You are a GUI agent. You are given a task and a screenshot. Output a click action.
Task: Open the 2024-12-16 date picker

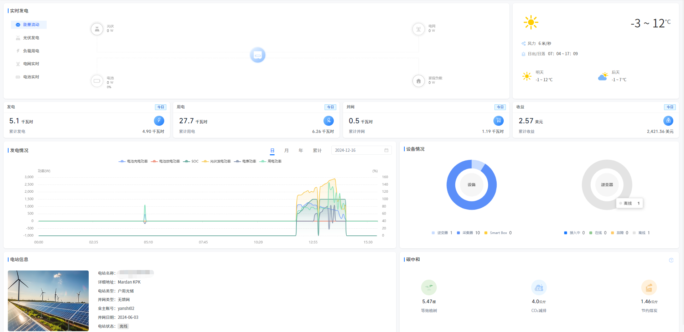click(x=361, y=150)
